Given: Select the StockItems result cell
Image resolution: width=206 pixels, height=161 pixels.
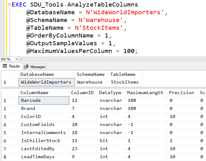Looking at the screenshot, I should 125,82.
